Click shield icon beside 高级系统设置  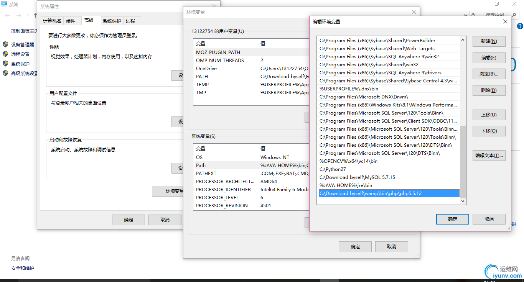coord(5,73)
